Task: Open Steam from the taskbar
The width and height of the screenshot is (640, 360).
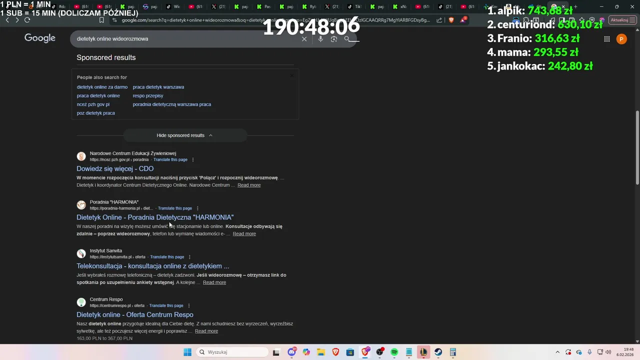Action: (x=438, y=352)
